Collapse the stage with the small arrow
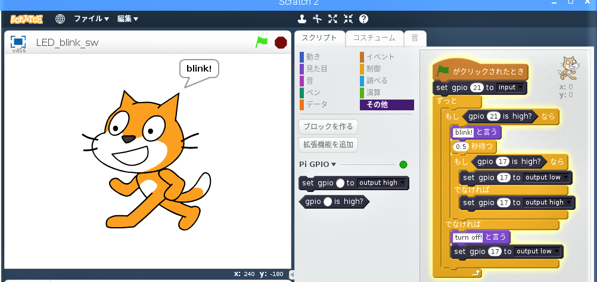 (291, 274)
